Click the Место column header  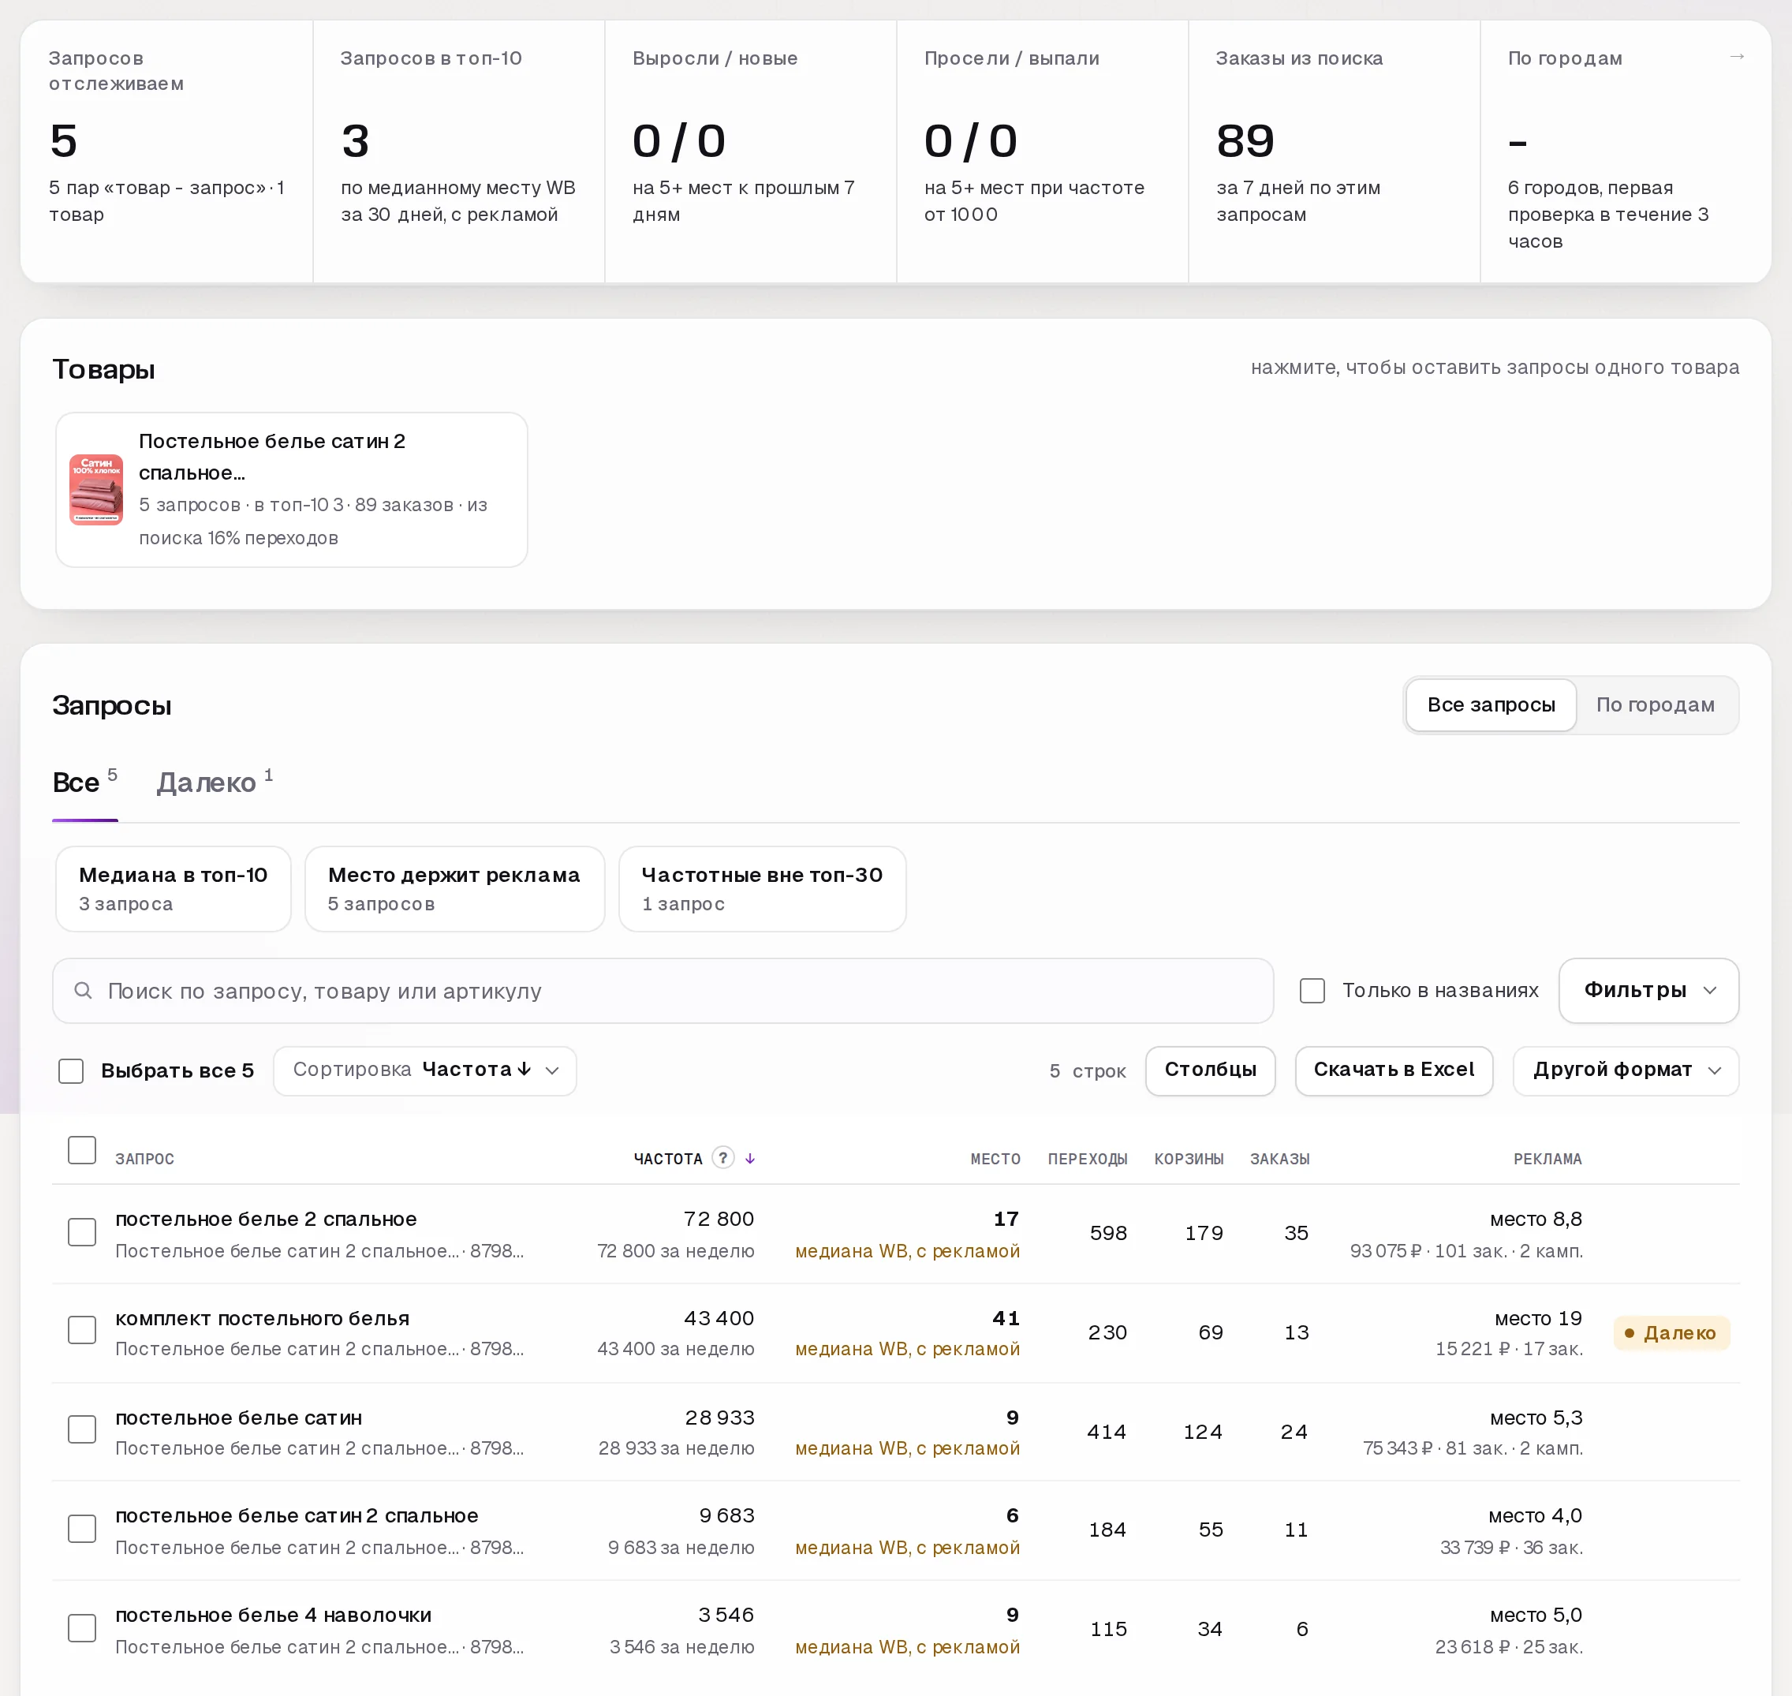pos(995,1159)
